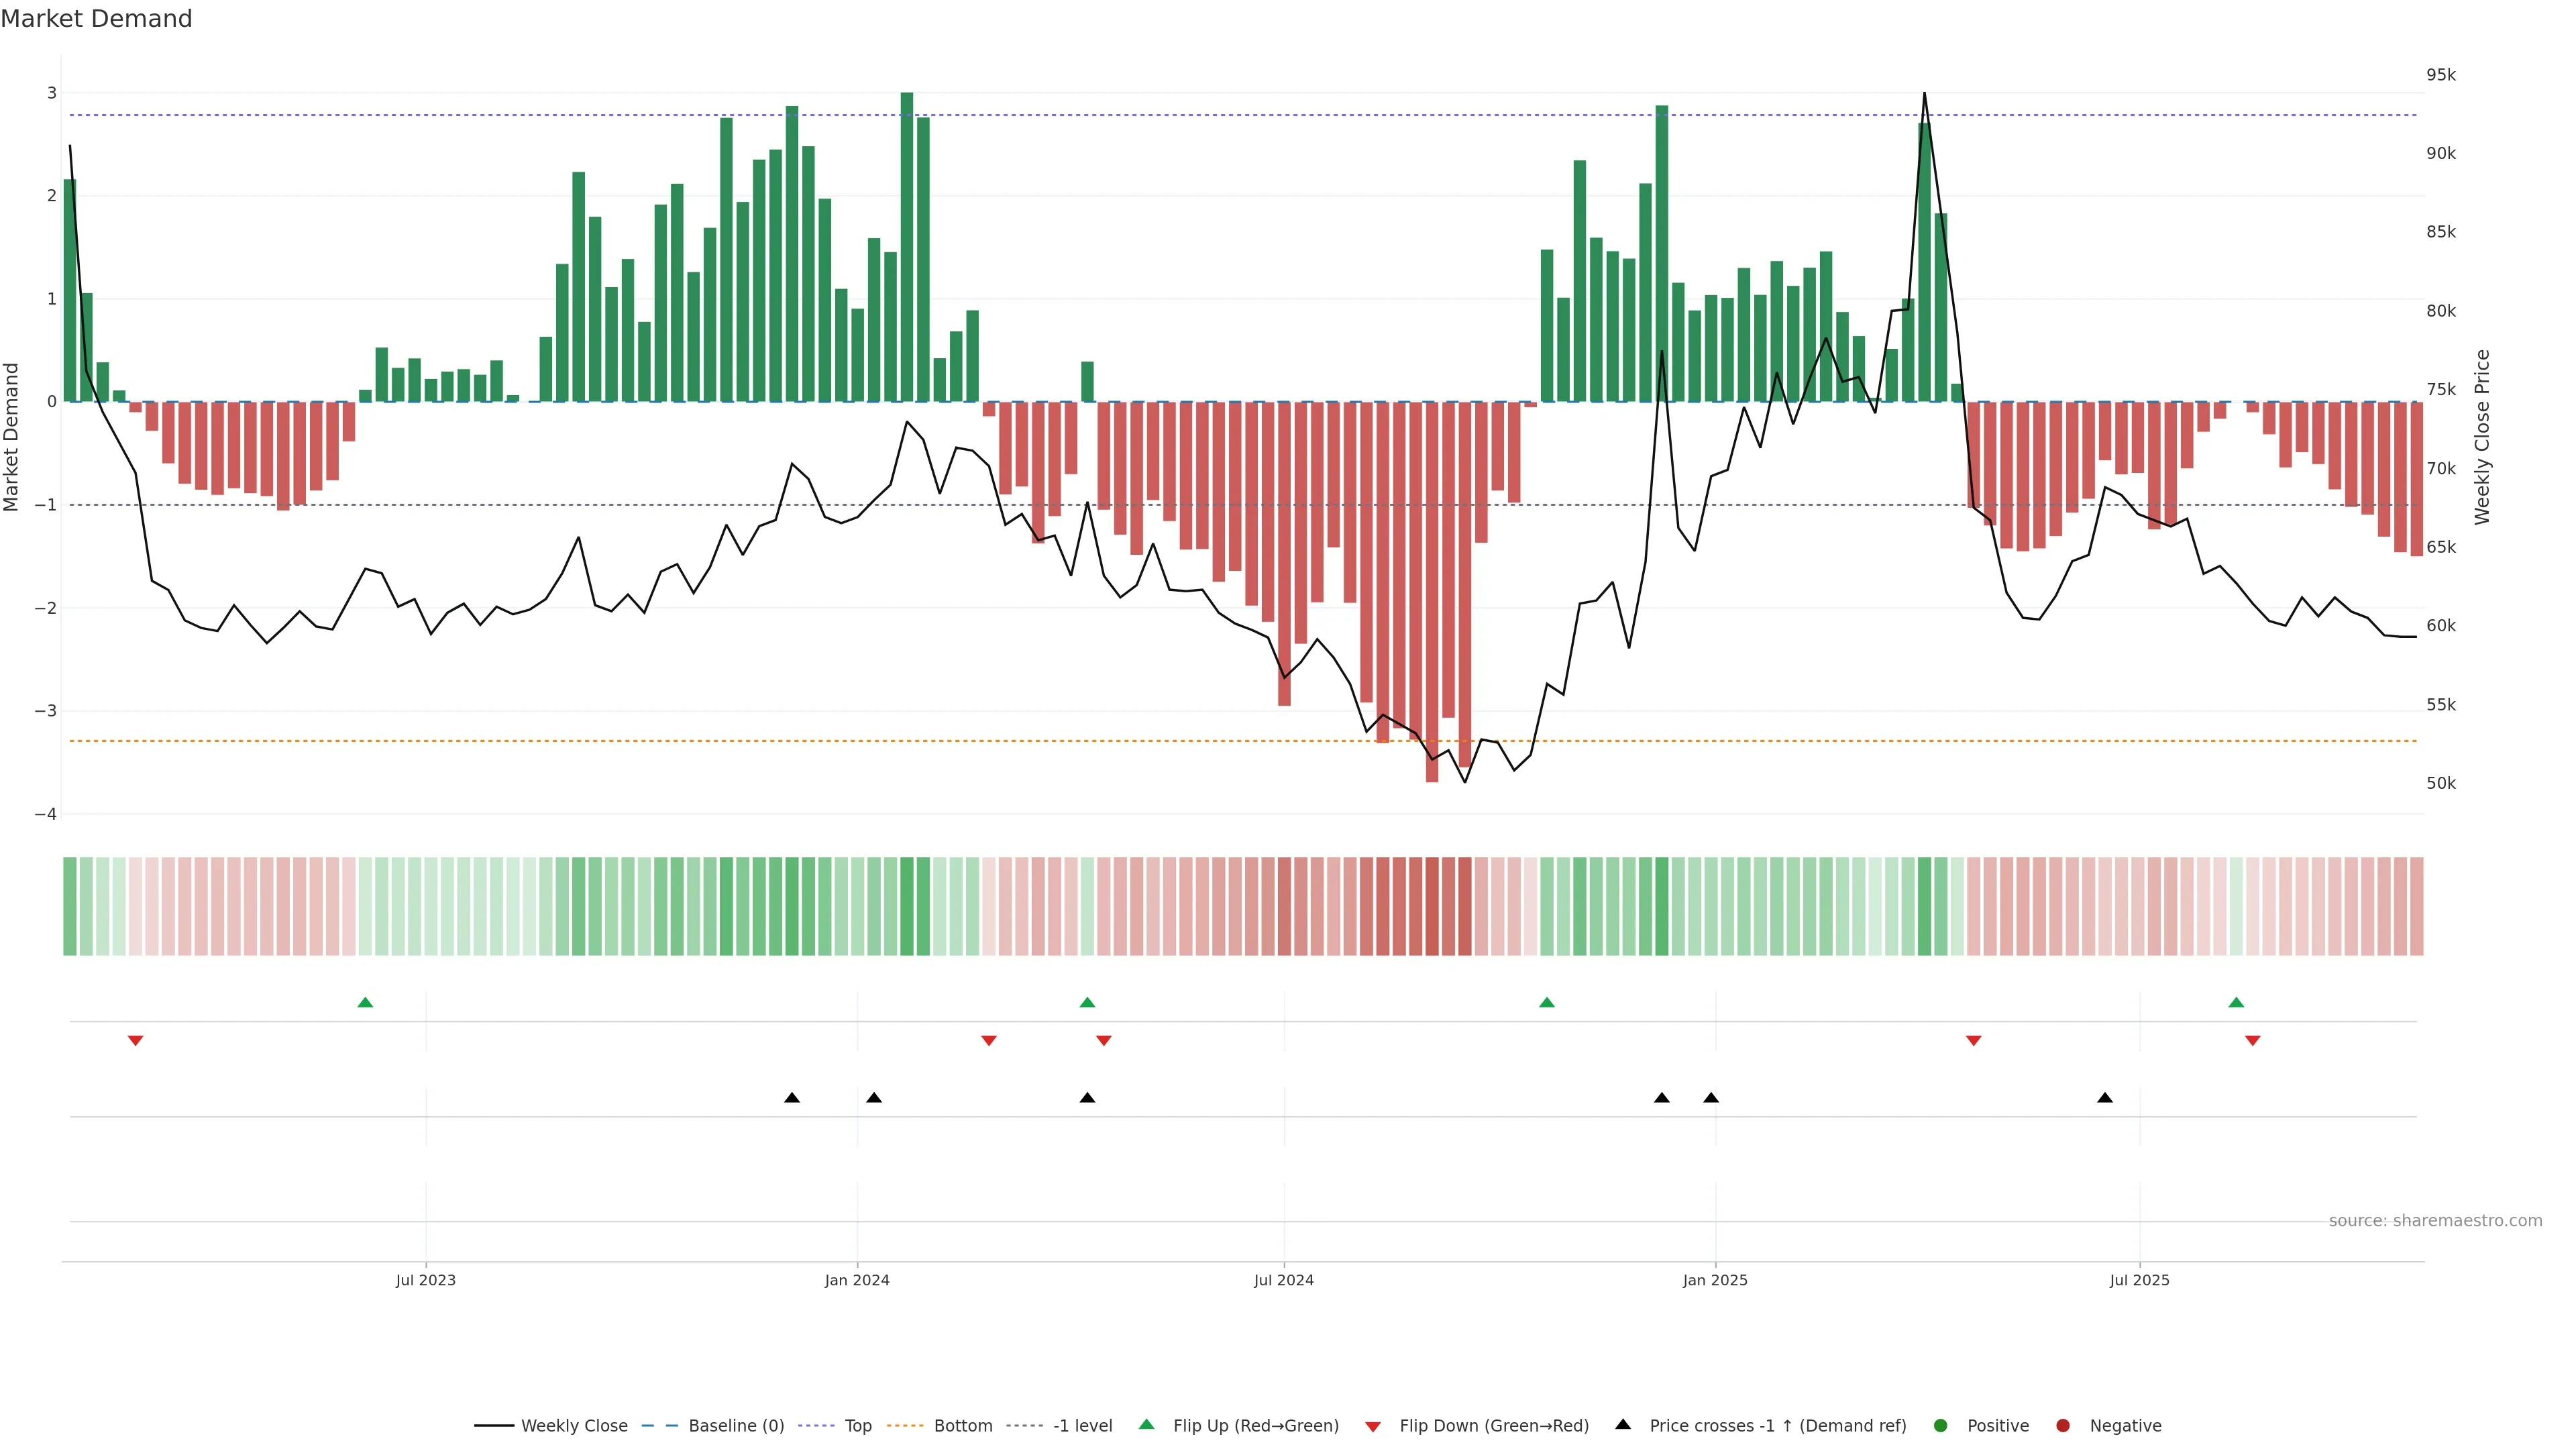
Task: Click the source: sharemaestro.com text
Action: click(x=2435, y=1220)
